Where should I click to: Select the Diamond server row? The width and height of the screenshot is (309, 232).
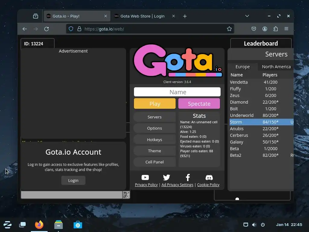pyautogui.click(x=262, y=102)
